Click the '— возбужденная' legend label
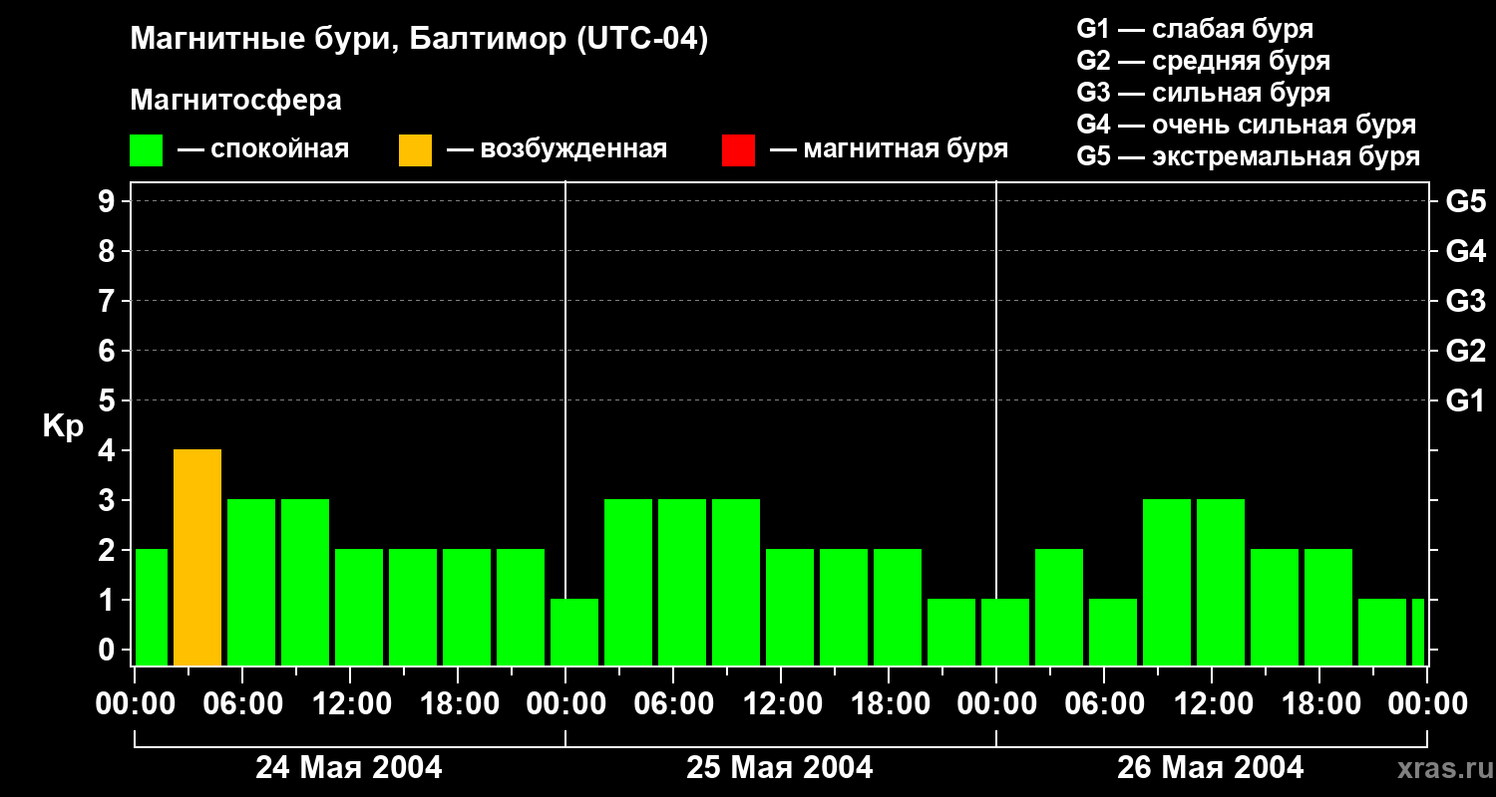Screen dimensions: 1496x797 coord(557,149)
